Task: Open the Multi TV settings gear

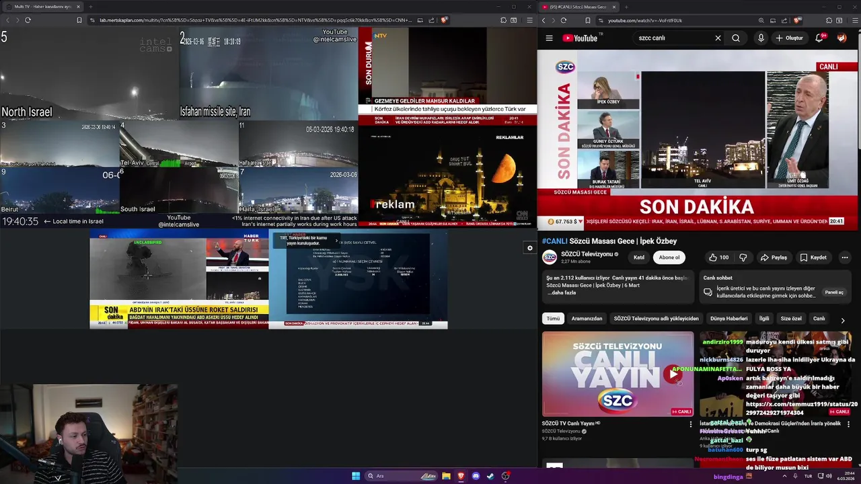Action: [530, 248]
